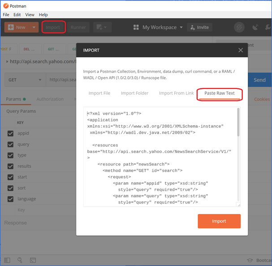Switch to Import From Link tab
Screen dimensions: 272x266
[176, 93]
